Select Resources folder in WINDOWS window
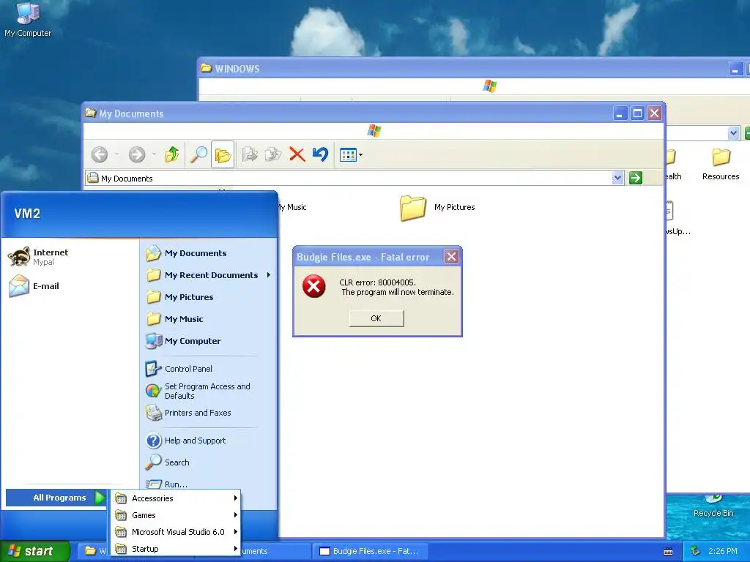 click(721, 165)
